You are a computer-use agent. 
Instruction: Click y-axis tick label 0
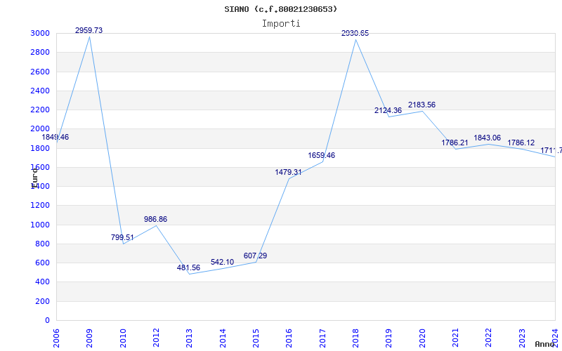(x=47, y=321)
